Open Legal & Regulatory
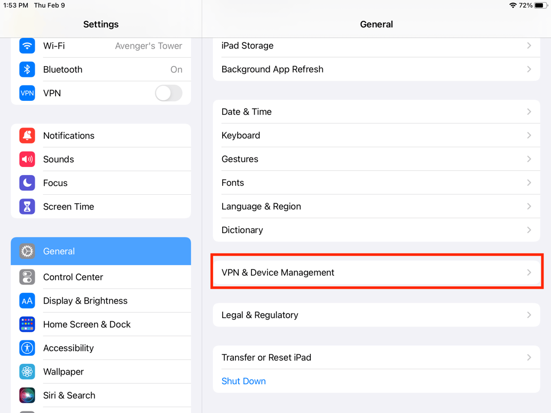This screenshot has height=413, width=551. pyautogui.click(x=376, y=315)
